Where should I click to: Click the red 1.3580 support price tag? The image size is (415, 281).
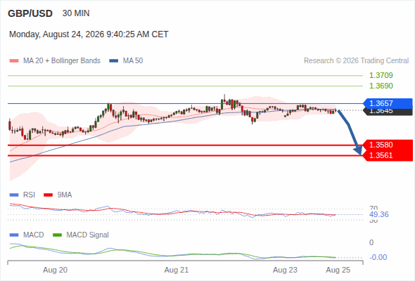point(388,145)
